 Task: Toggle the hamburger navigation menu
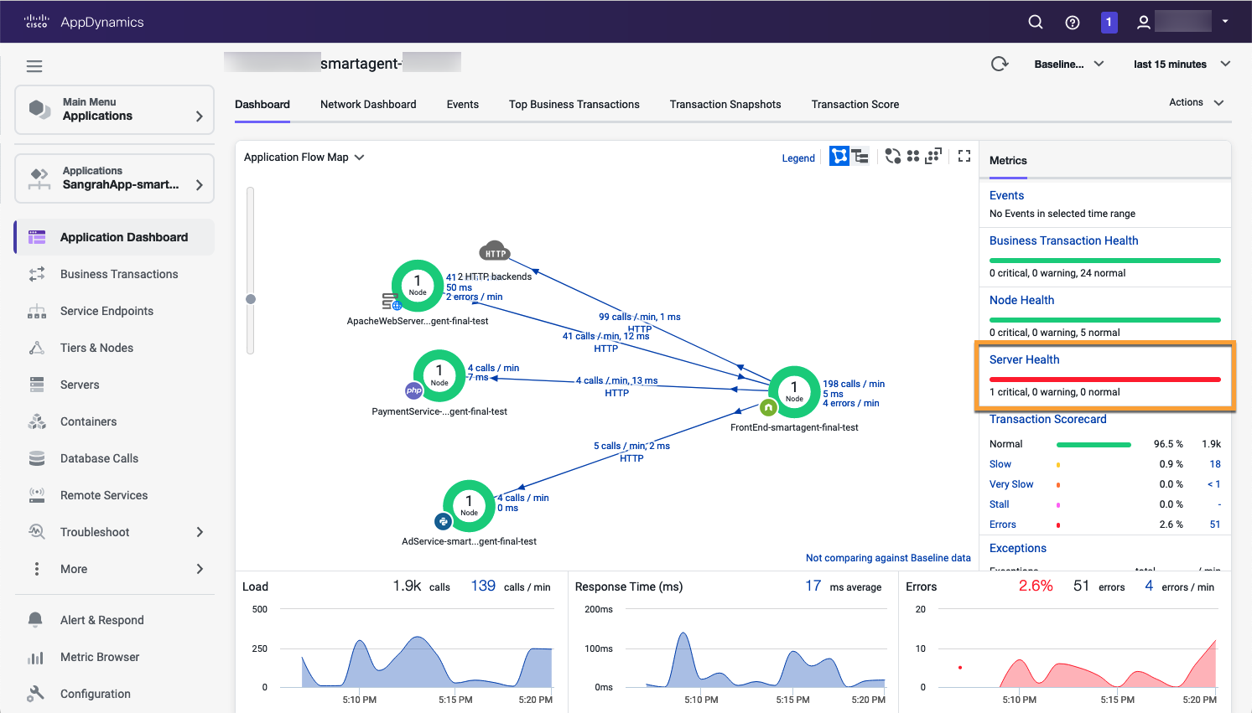click(34, 66)
